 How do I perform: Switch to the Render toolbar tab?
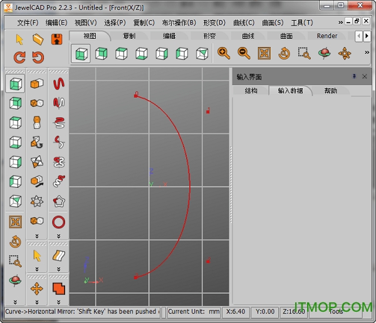(327, 36)
